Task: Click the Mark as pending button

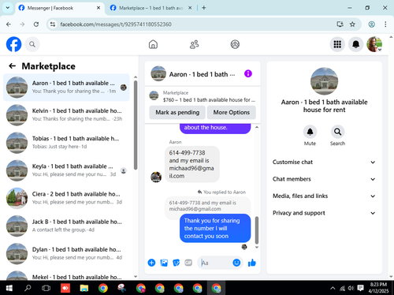Action: tap(177, 112)
